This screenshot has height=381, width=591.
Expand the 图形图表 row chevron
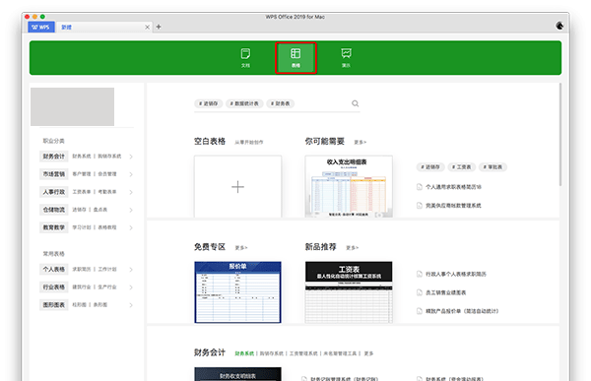tap(131, 305)
